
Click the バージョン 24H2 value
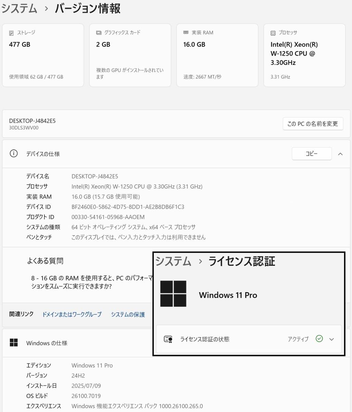click(78, 375)
